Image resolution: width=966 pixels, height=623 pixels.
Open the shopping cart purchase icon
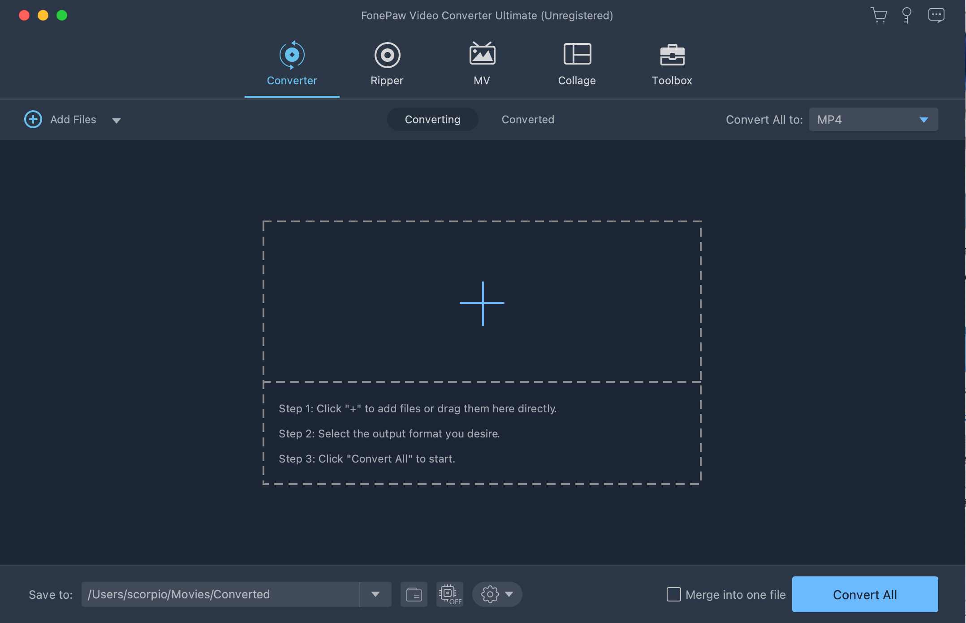pyautogui.click(x=879, y=15)
